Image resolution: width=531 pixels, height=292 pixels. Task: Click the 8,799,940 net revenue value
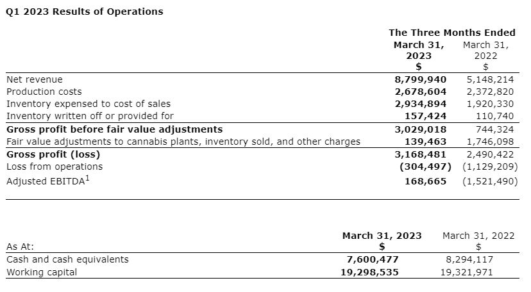point(420,80)
